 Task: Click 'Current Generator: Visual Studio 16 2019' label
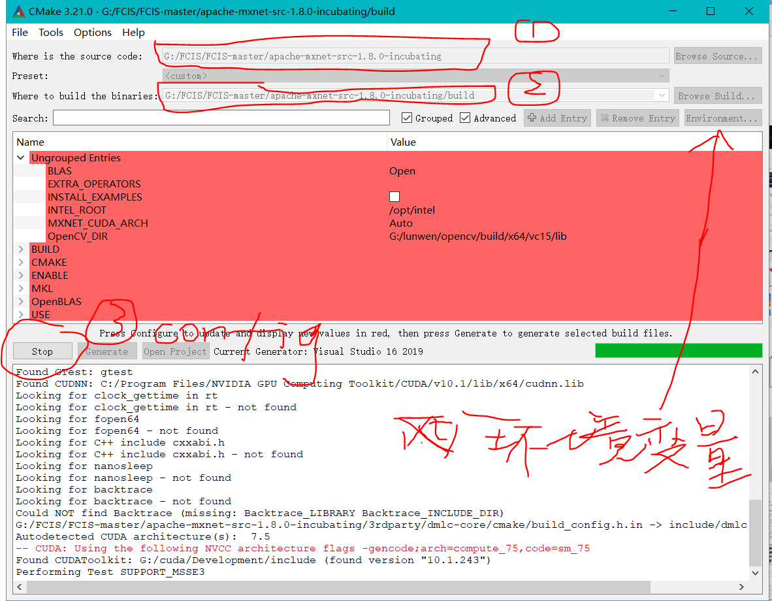point(318,351)
